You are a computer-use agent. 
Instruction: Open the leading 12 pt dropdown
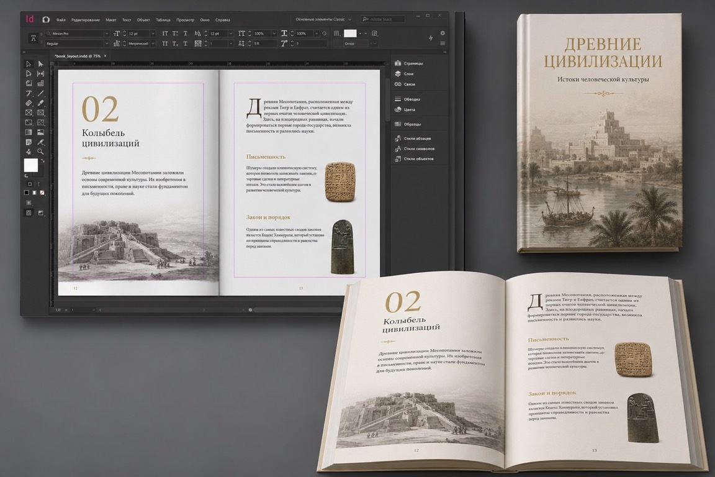tap(231, 34)
